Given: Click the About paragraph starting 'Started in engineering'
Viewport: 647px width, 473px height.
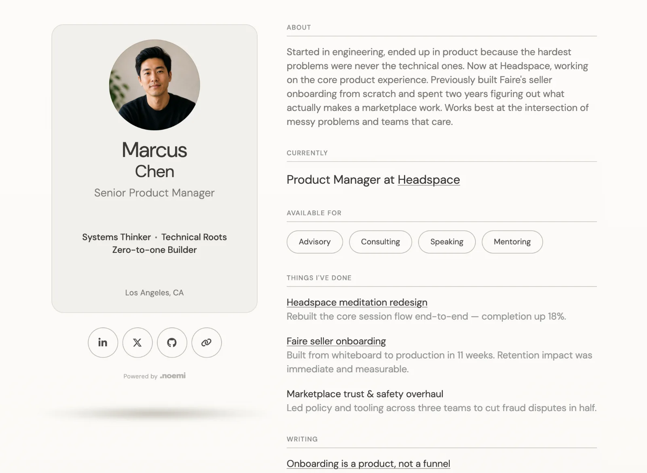Looking at the screenshot, I should tap(438, 87).
